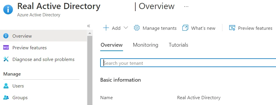Open What's new
Viewport: 276px width, 105px height.
(203, 28)
